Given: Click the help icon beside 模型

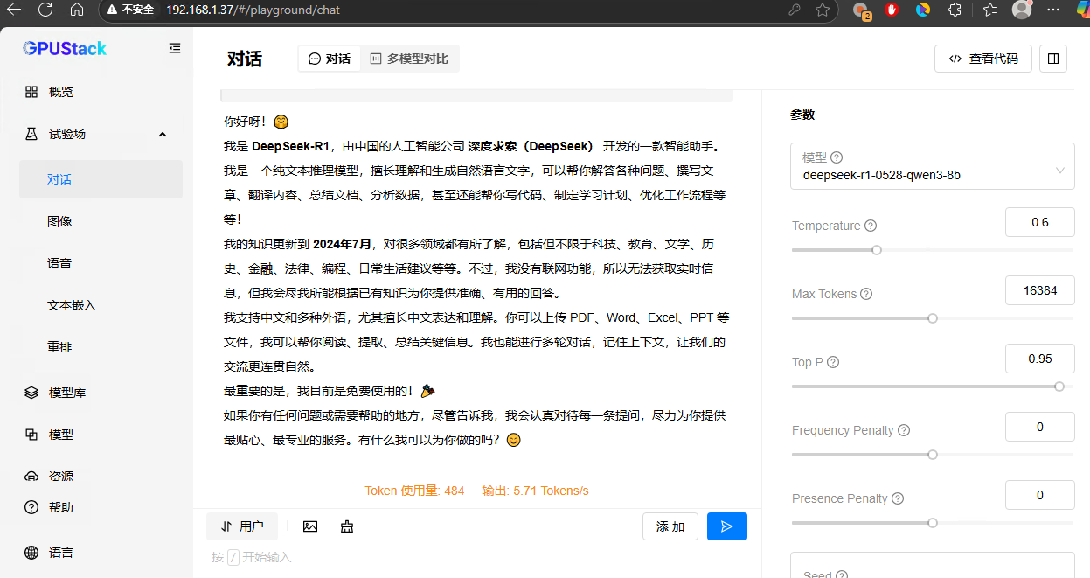Looking at the screenshot, I should click(837, 158).
